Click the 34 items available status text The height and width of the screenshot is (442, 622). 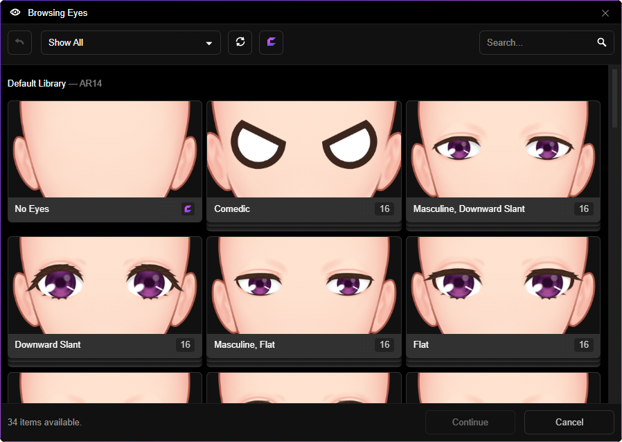[44, 422]
